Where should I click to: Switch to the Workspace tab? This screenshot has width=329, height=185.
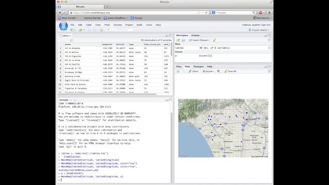182,35
